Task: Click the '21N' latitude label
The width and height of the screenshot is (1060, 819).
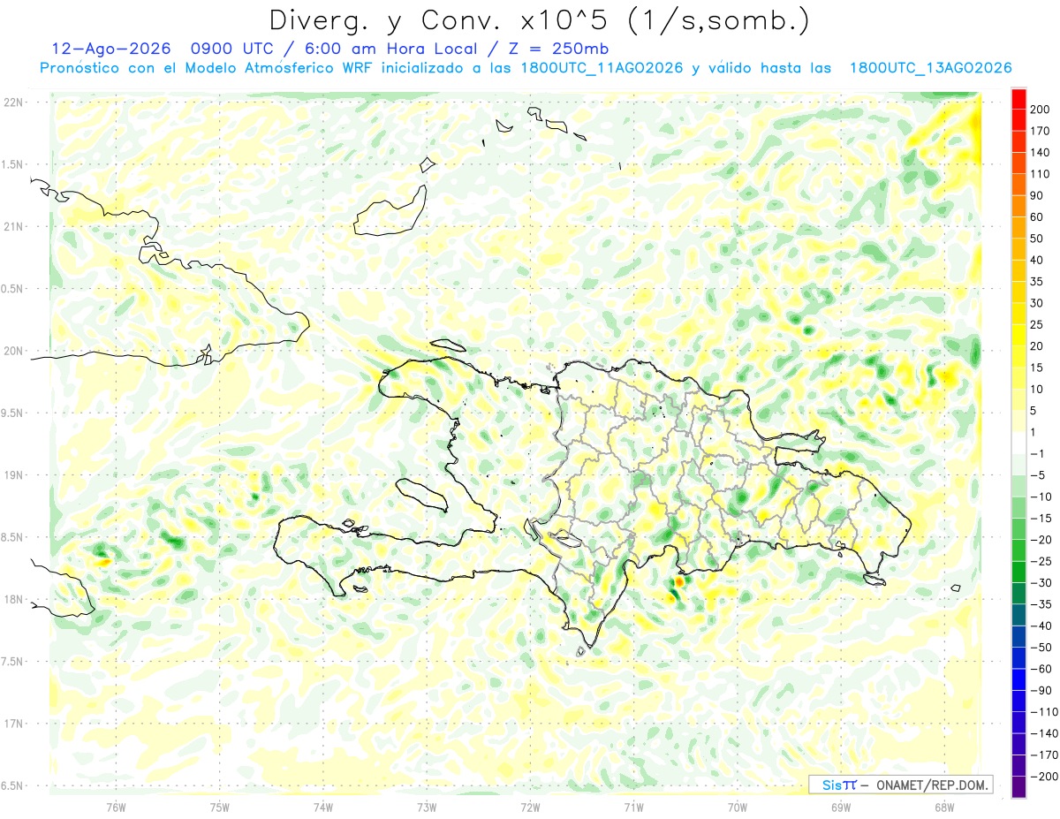Action: [13, 227]
